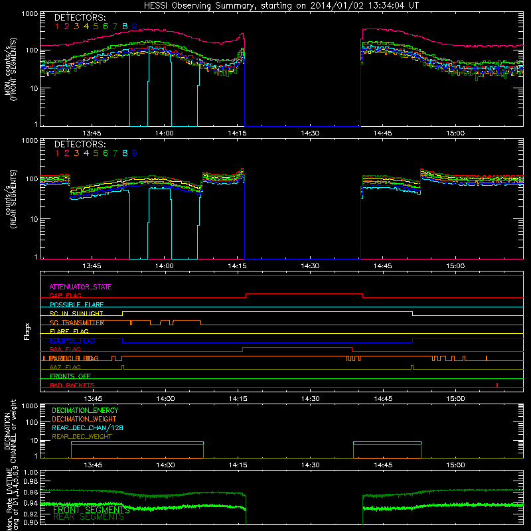The width and height of the screenshot is (531, 531).
Task: Select the SC_TRANSMITTER flag label
Action: point(76,323)
